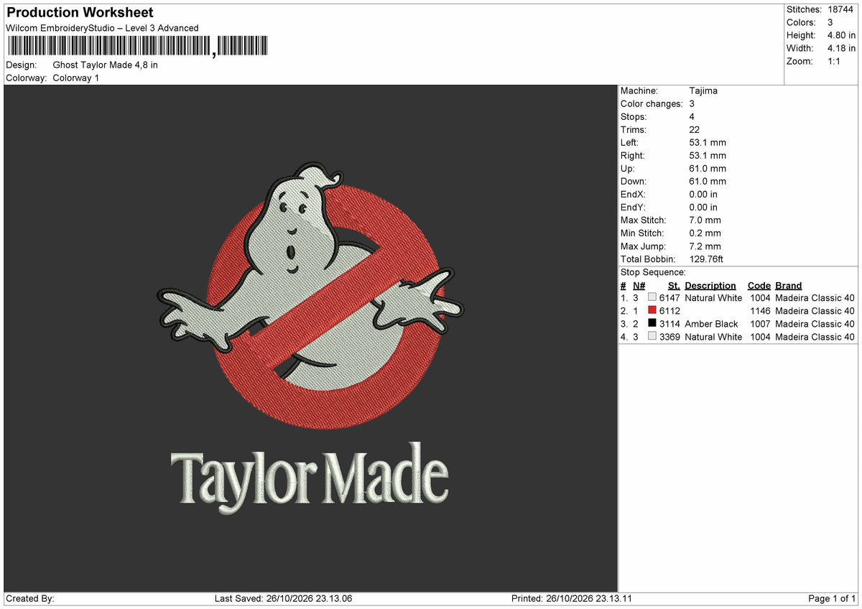Click stitch count 6147 in row 1

(x=669, y=297)
